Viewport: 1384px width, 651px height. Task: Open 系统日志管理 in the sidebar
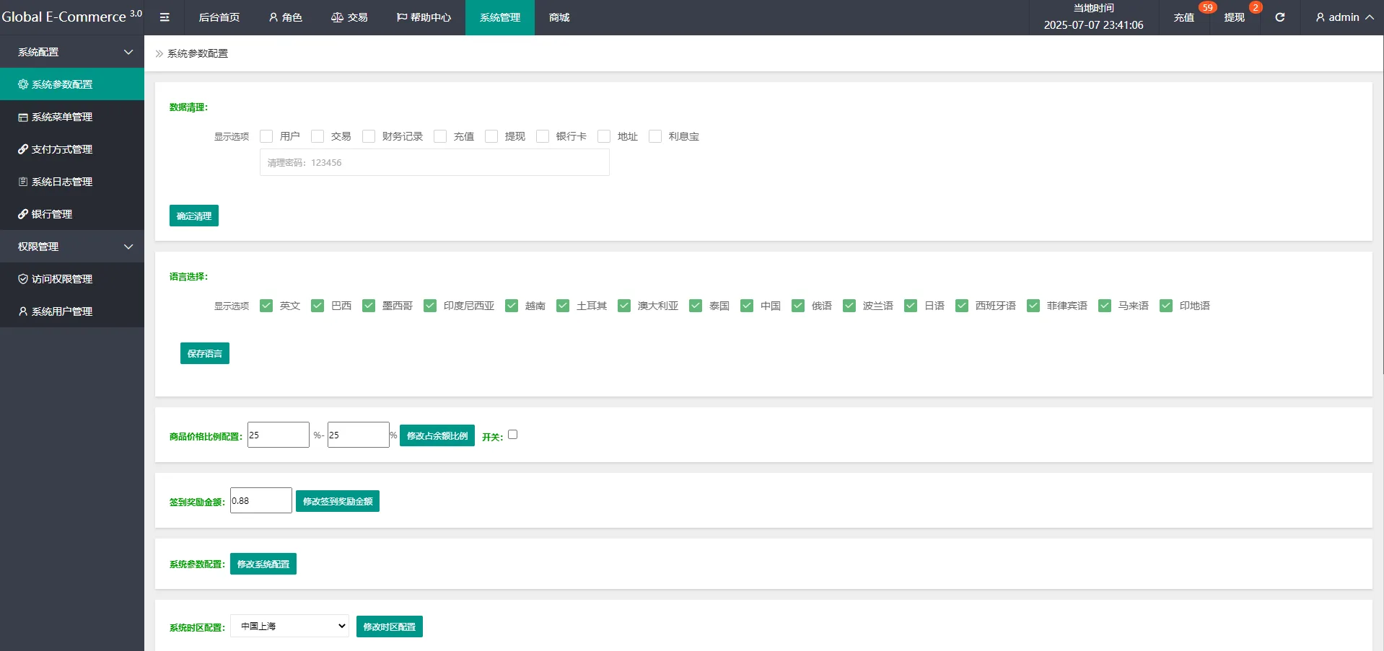point(62,182)
